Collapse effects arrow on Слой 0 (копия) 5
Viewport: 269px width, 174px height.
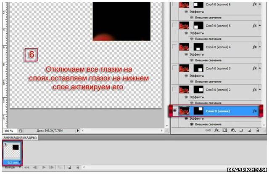coord(260,25)
